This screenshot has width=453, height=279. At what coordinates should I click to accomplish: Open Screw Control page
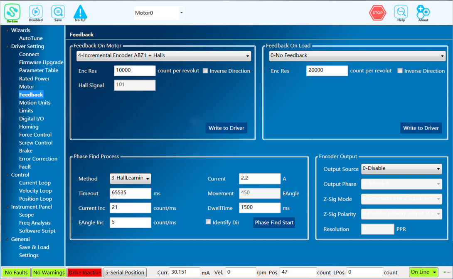36,143
